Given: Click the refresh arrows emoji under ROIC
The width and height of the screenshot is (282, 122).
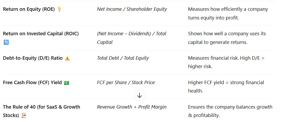Looking at the screenshot, I should [x=6, y=42].
